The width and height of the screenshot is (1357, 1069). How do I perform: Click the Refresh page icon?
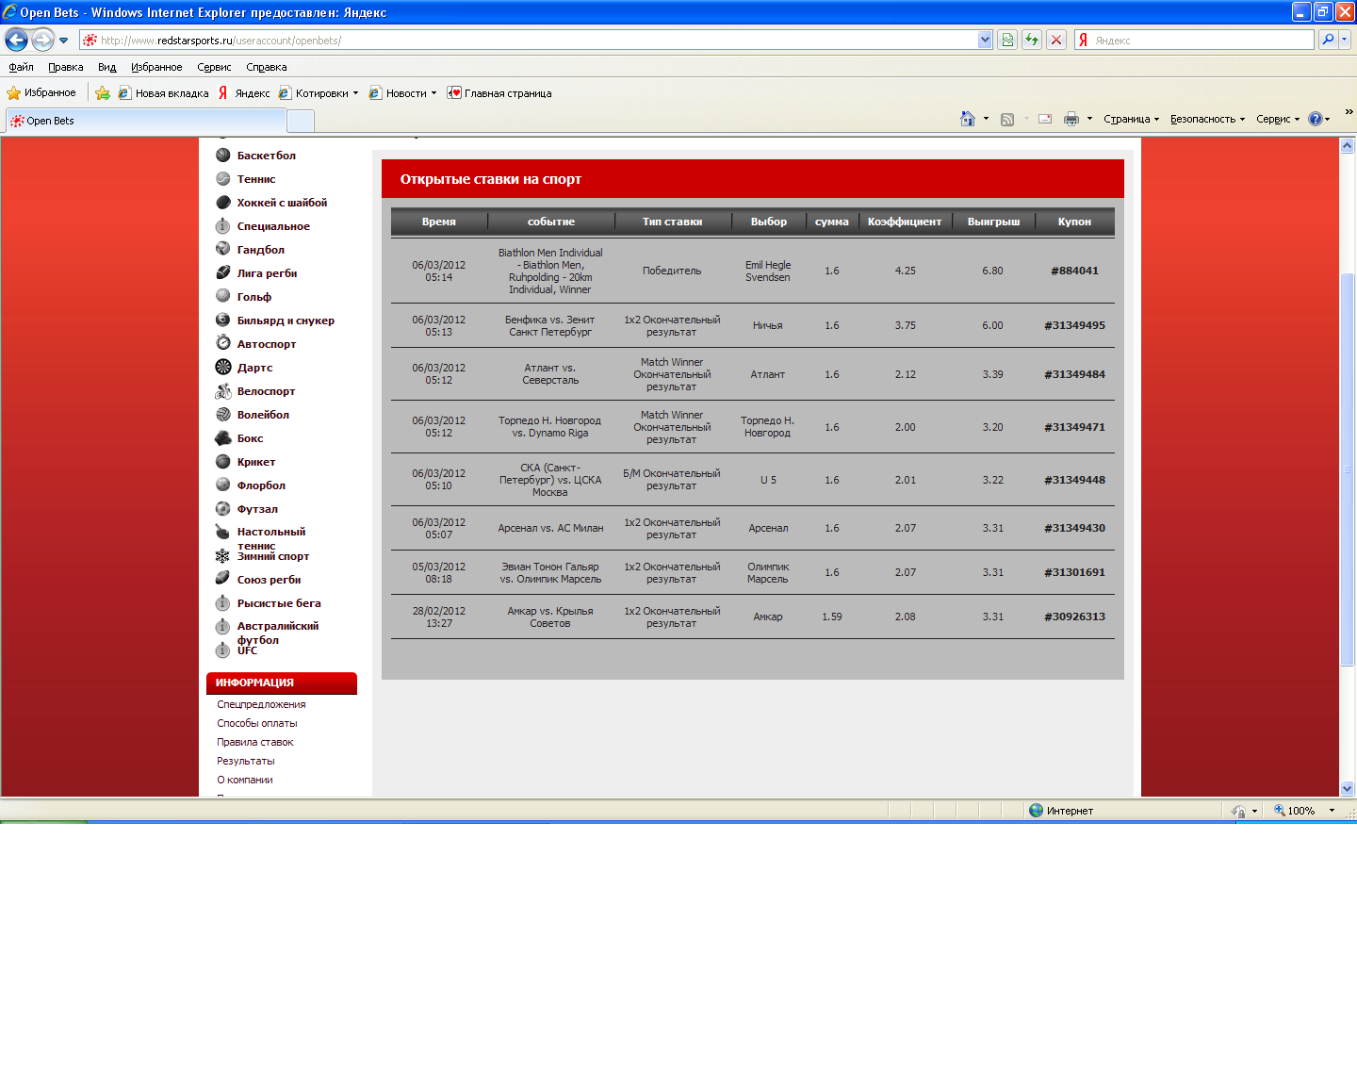pos(1032,40)
